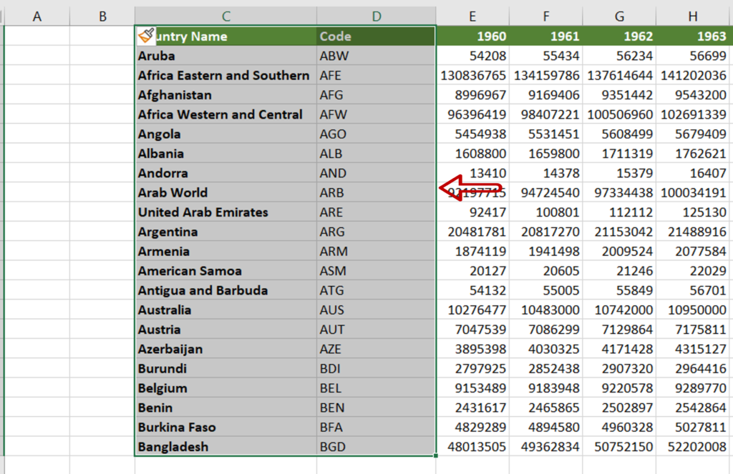Click the 1963 header cell
Viewport: 733px width, 474px height.
(x=693, y=36)
